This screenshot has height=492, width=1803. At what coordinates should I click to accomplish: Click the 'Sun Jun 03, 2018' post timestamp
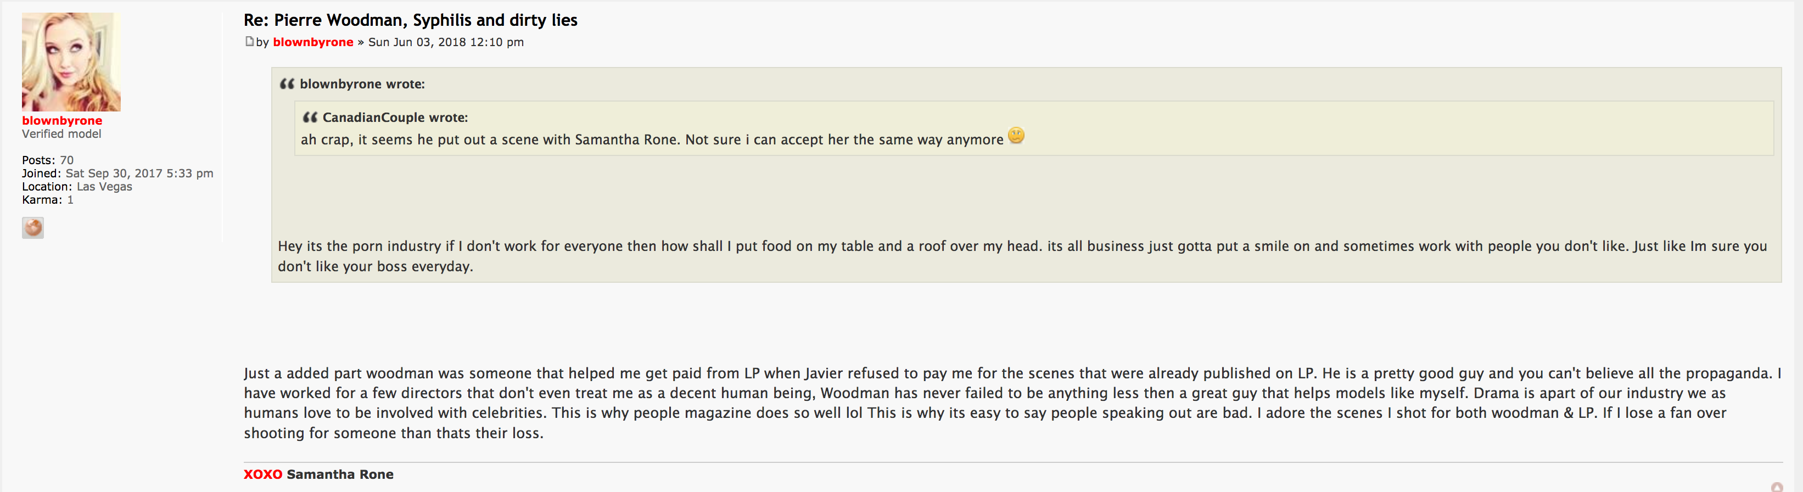[446, 42]
